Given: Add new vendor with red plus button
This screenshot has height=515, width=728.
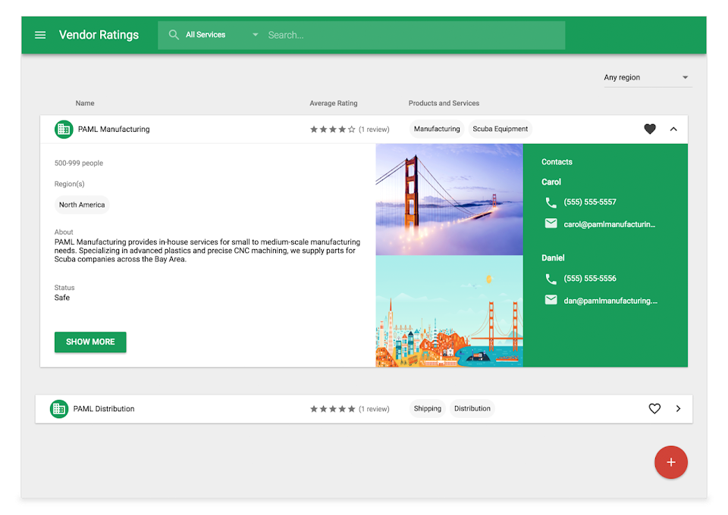Looking at the screenshot, I should [671, 462].
